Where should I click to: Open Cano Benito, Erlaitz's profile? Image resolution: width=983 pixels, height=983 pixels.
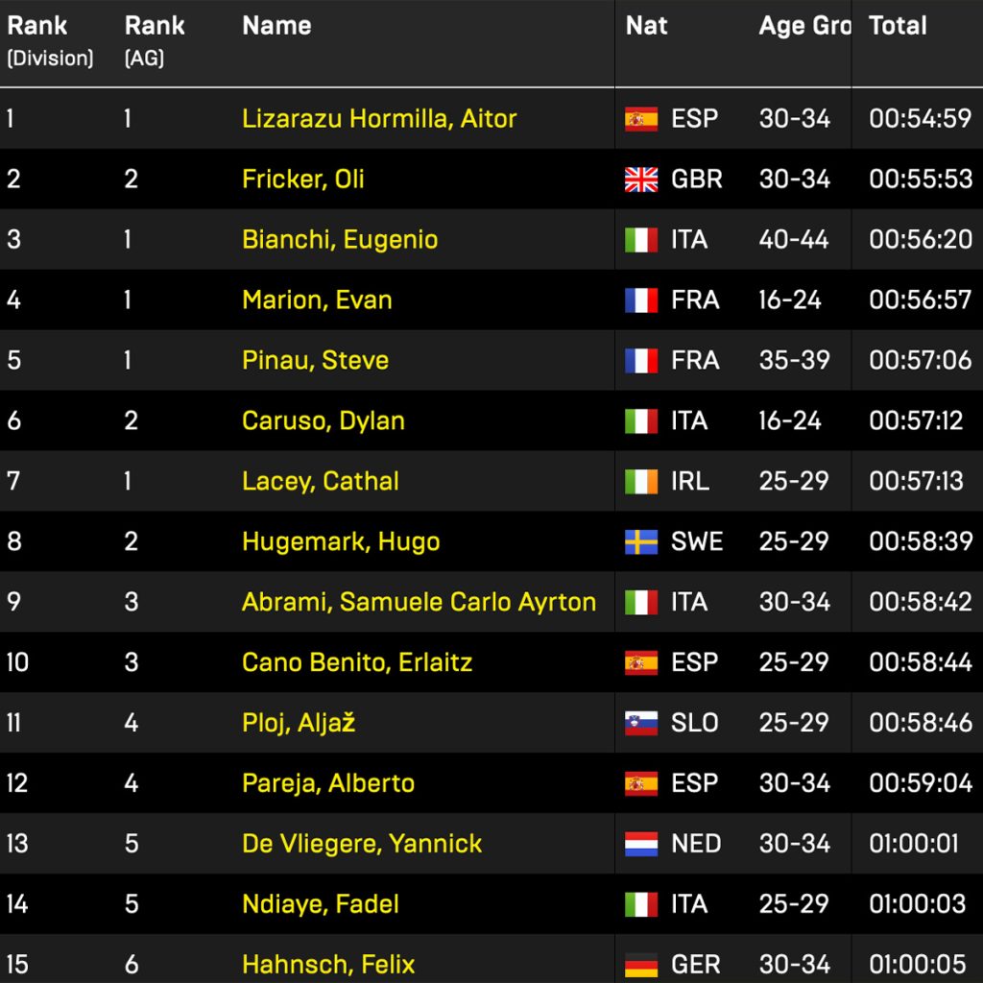click(x=357, y=662)
